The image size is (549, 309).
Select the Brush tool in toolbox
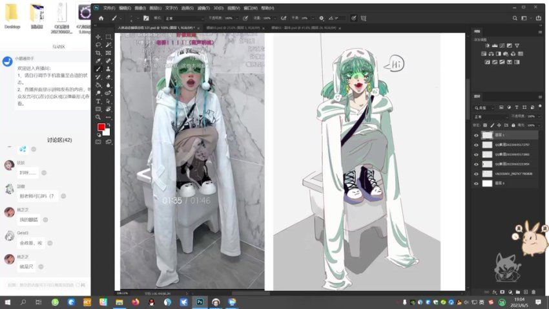pos(98,69)
